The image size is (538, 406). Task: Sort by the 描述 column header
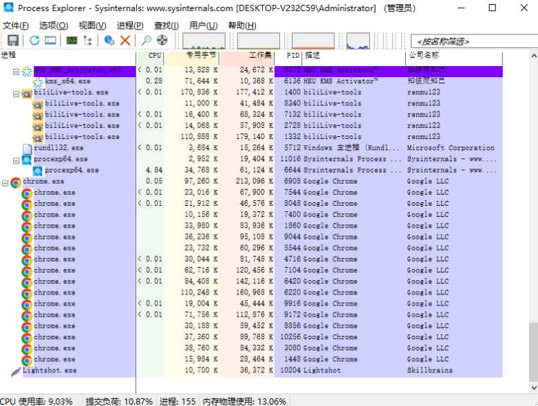coord(354,56)
